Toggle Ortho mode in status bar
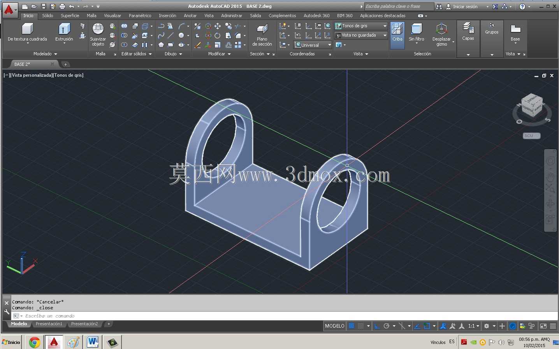Image resolution: width=559 pixels, height=349 pixels. pos(377,326)
